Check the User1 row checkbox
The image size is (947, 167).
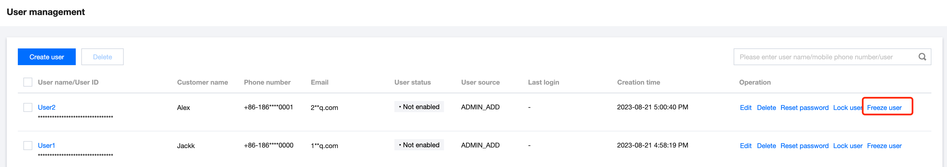point(28,145)
